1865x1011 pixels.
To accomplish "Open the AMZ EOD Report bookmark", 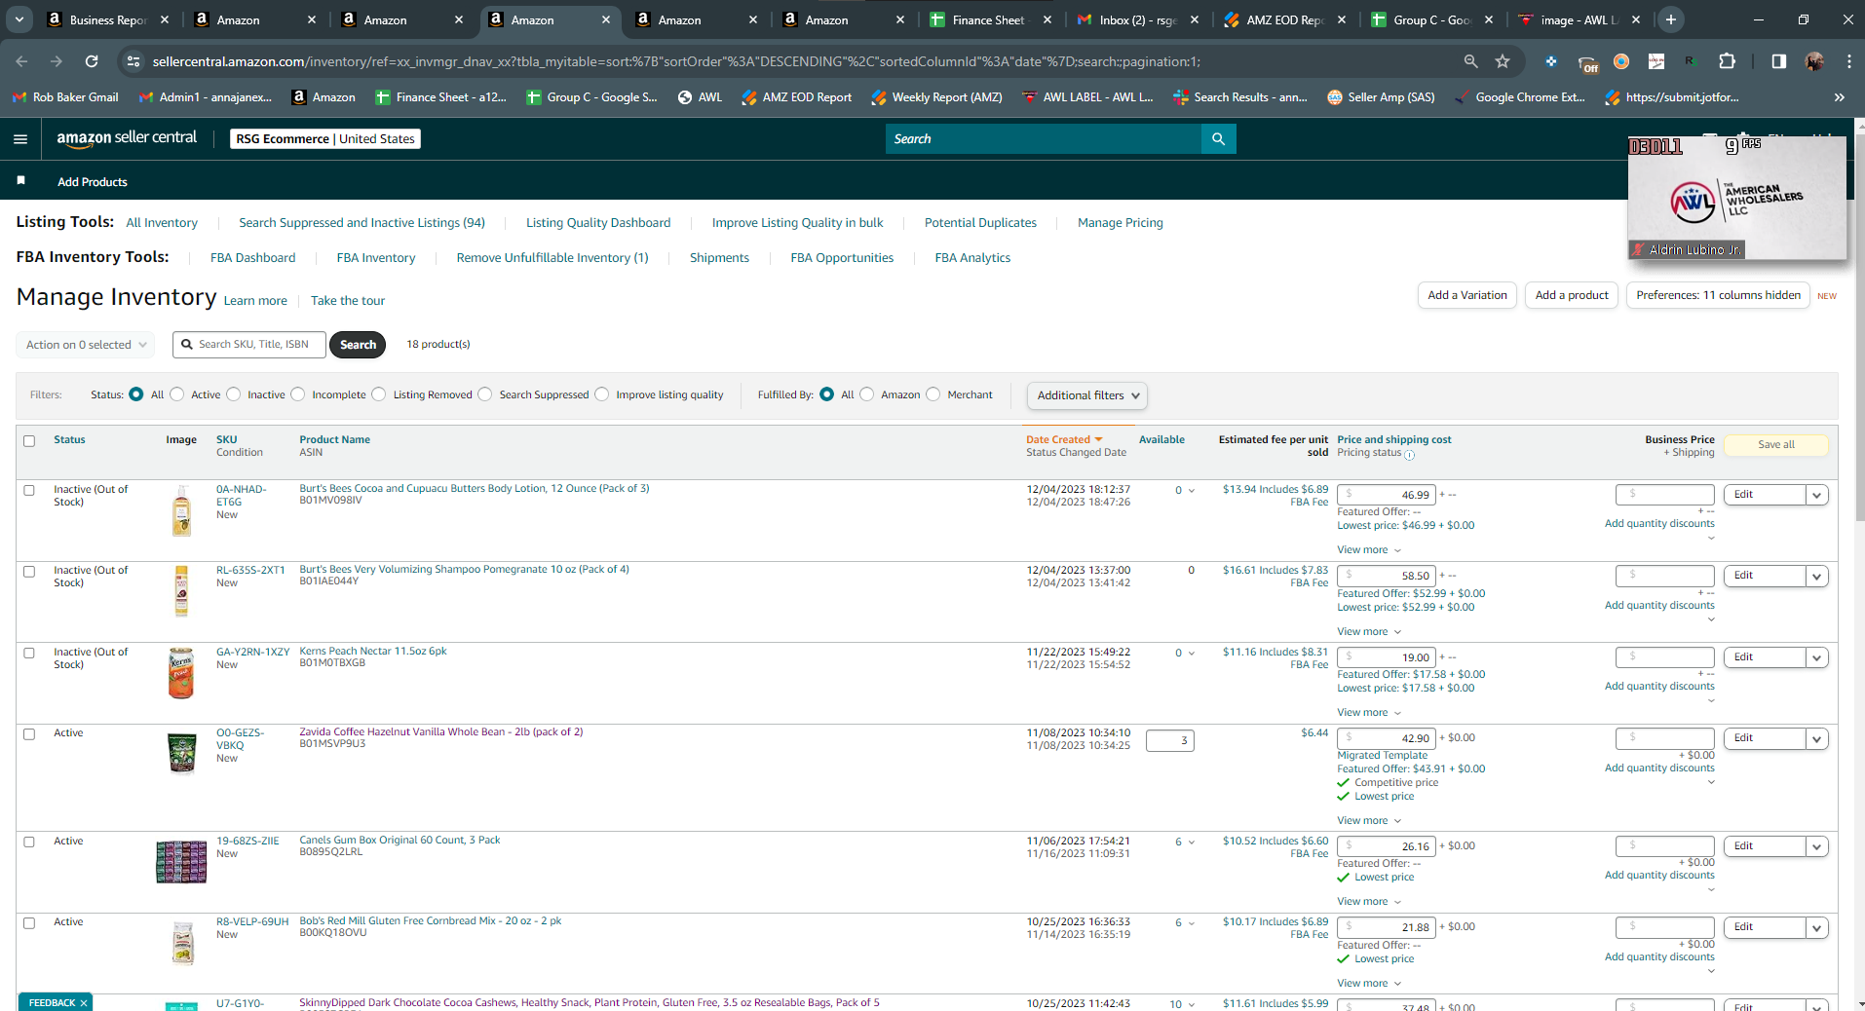I will coord(796,97).
